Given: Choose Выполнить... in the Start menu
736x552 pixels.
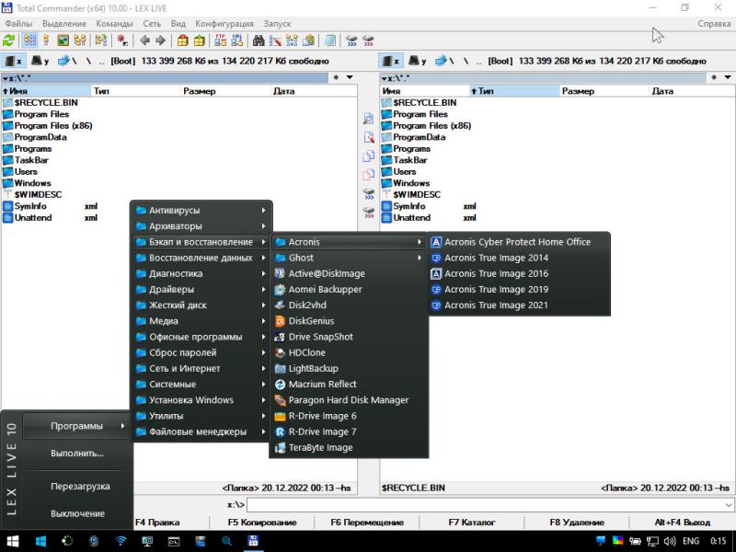Looking at the screenshot, I should 77,454.
